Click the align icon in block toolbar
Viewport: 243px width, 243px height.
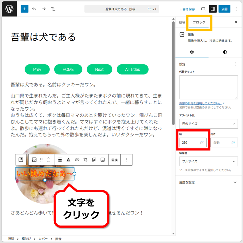[x=60, y=160]
